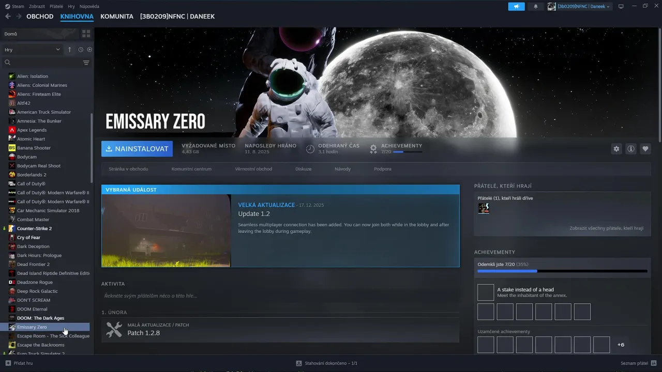This screenshot has width=662, height=372.
Task: Filter ready-to-play games with the play icon
Action: (x=89, y=50)
